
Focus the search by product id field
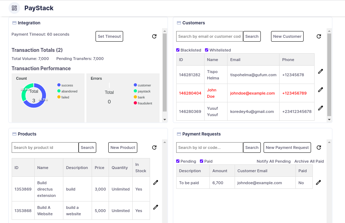click(45, 147)
